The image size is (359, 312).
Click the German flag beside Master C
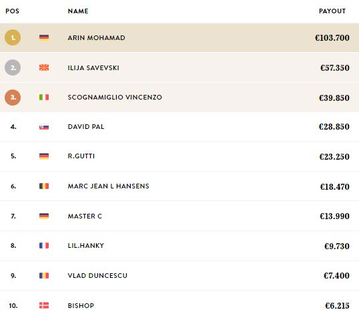point(44,216)
